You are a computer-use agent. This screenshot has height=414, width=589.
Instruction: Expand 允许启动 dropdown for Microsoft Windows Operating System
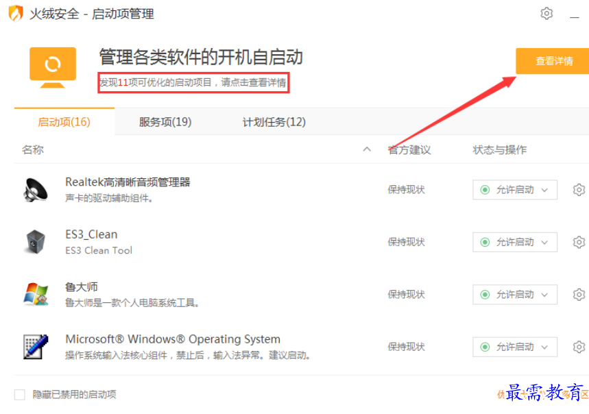point(515,347)
